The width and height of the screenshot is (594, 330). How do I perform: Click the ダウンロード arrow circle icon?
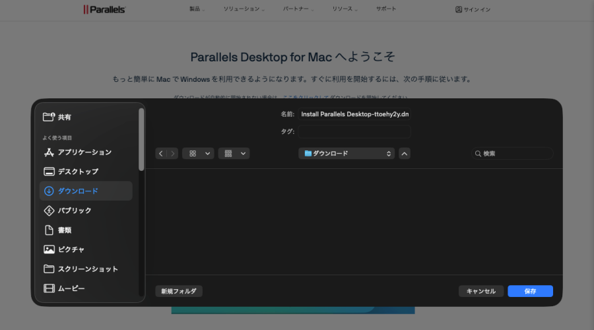(49, 191)
